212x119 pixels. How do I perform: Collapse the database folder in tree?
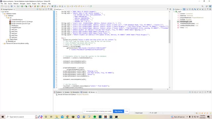(5, 16)
